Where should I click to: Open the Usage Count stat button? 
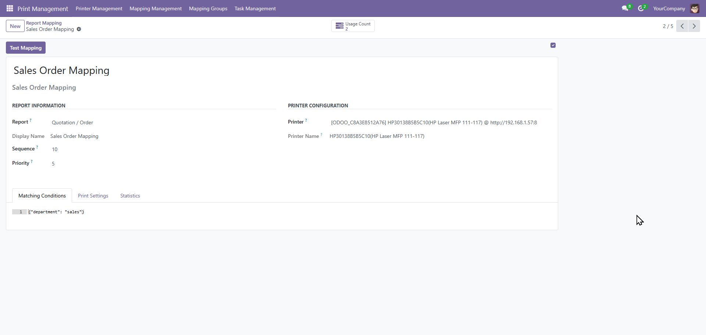tap(353, 26)
